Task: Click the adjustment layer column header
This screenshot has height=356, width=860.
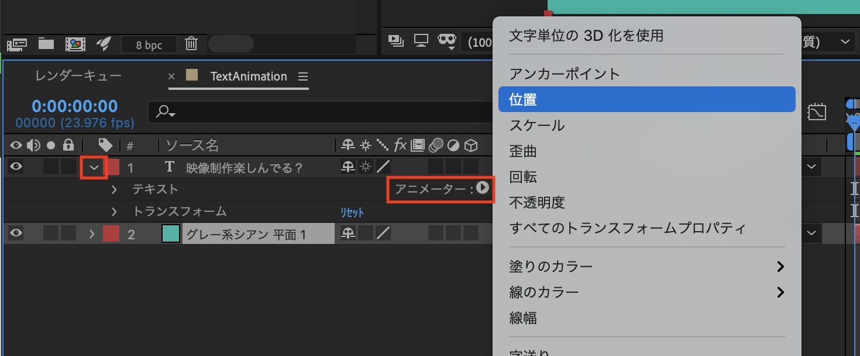Action: click(453, 145)
